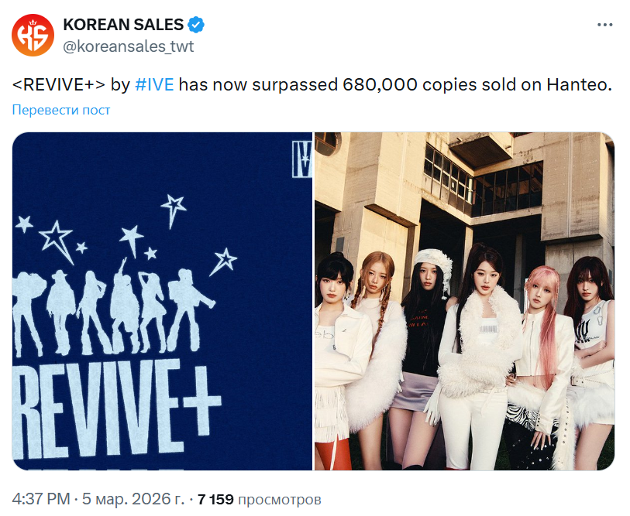Open the KOREAN SALES profile avatar
This screenshot has width=630, height=516.
(33, 36)
